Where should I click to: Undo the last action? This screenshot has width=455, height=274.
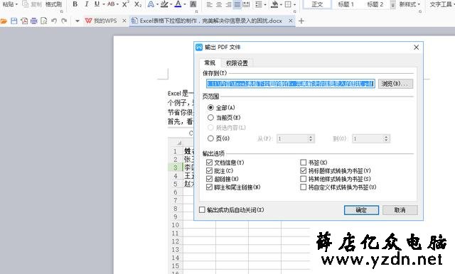coord(54,21)
